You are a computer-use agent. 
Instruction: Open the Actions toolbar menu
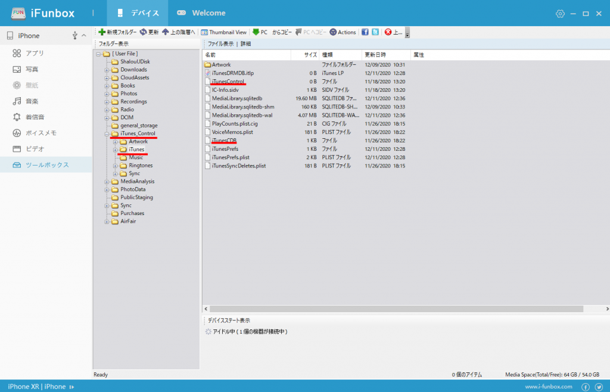343,32
